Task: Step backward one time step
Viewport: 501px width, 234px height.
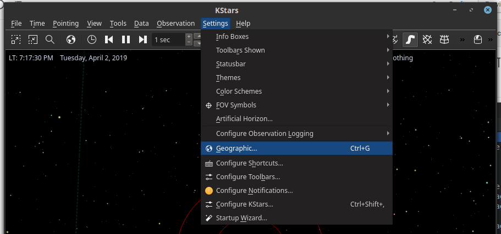Action: 109,39
